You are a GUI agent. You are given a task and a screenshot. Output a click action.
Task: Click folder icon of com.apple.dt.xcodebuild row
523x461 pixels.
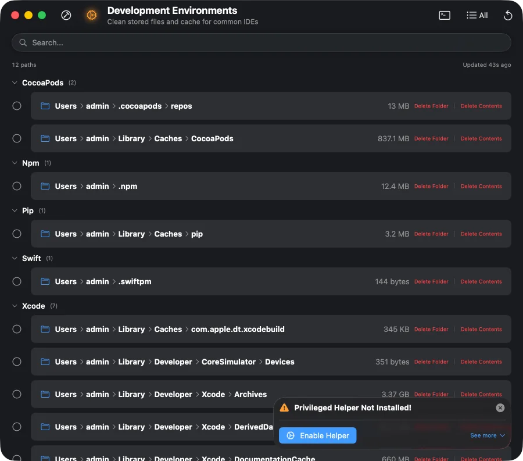click(x=45, y=329)
